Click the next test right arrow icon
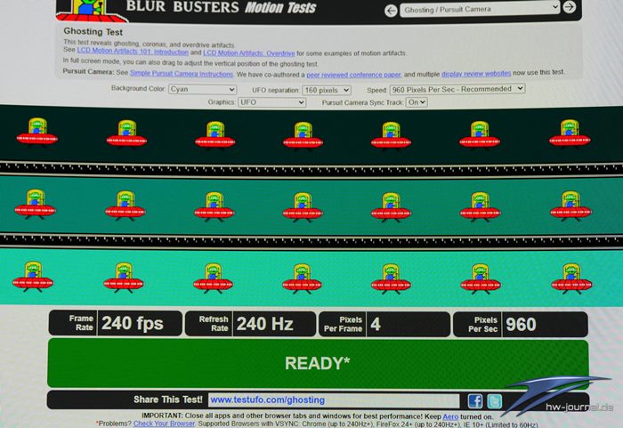Viewport: 623px width, 428px height. [x=570, y=7]
